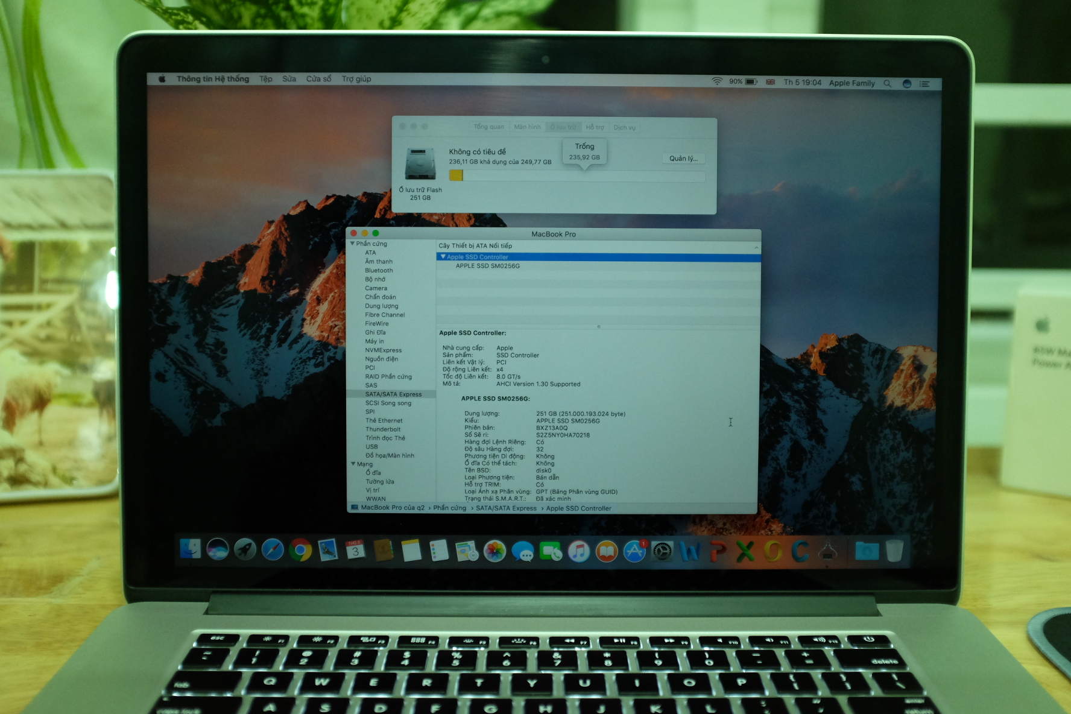Viewport: 1071px width, 714px height.
Task: Open Finder from the Dock
Action: [x=190, y=549]
